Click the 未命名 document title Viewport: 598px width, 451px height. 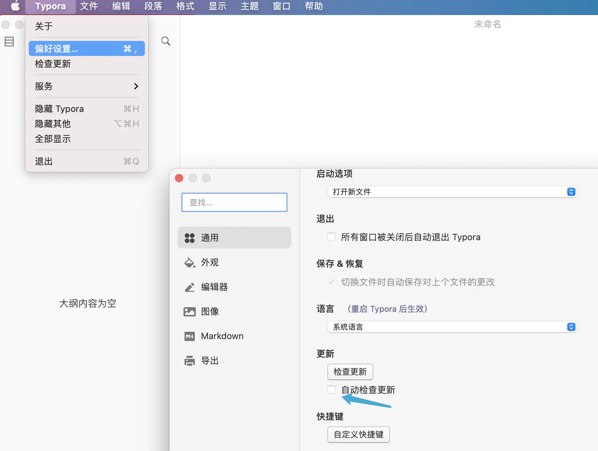click(487, 24)
